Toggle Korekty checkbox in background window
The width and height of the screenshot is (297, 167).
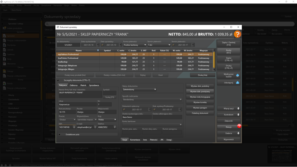click(x=256, y=30)
